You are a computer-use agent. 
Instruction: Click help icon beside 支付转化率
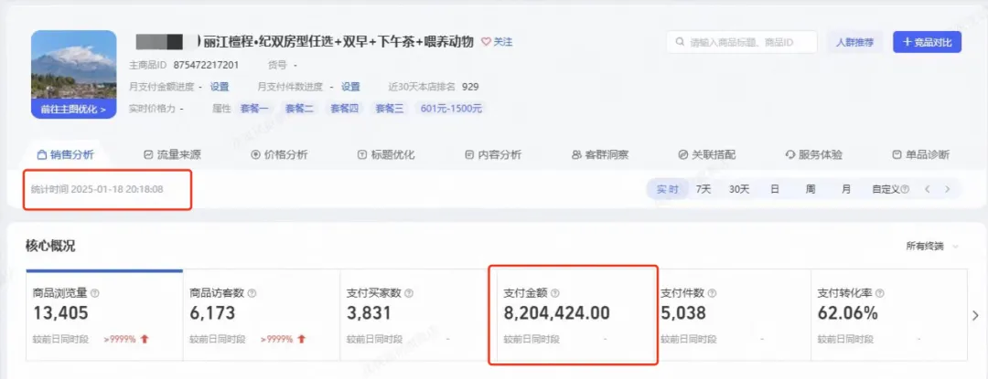(x=878, y=293)
